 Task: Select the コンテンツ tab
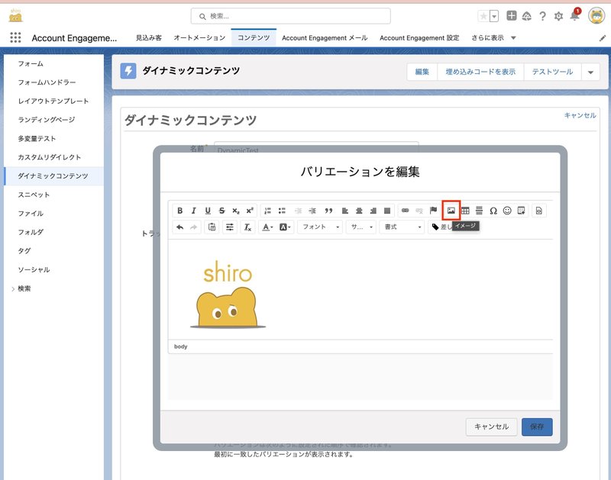click(x=254, y=37)
